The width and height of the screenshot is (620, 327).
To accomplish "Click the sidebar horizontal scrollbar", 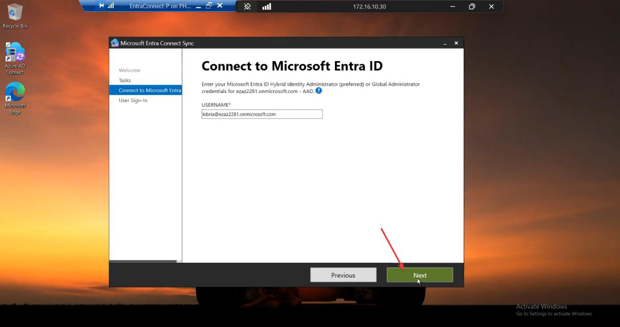I will [143, 261].
